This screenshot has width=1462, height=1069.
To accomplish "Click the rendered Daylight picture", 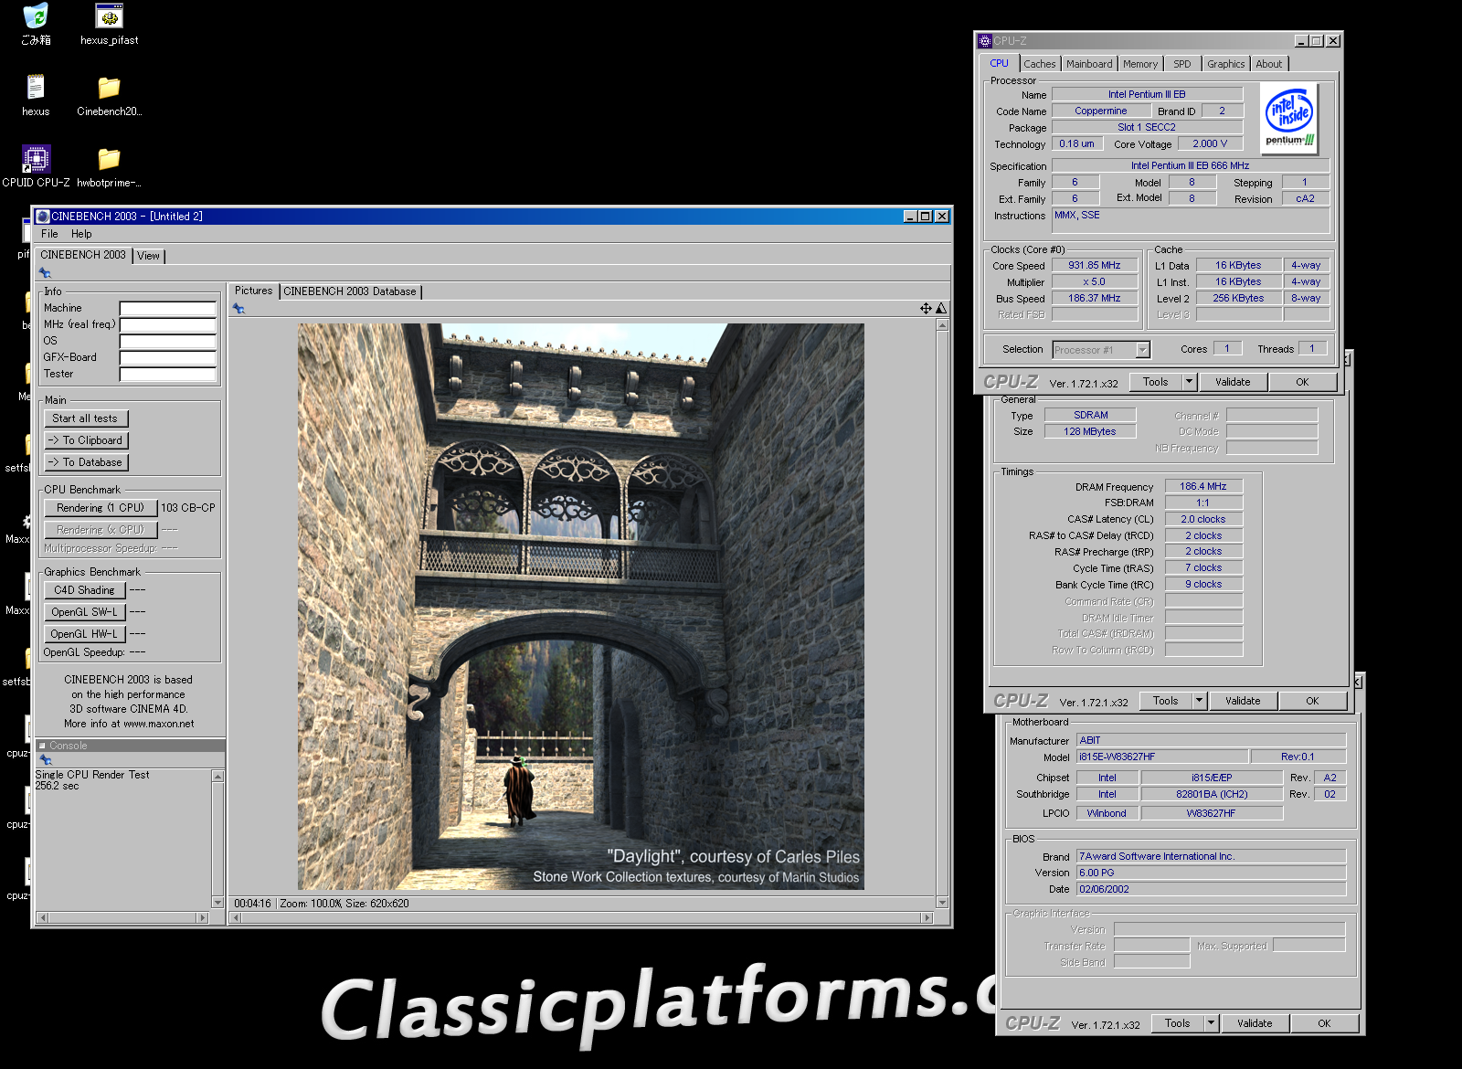I will 580,607.
